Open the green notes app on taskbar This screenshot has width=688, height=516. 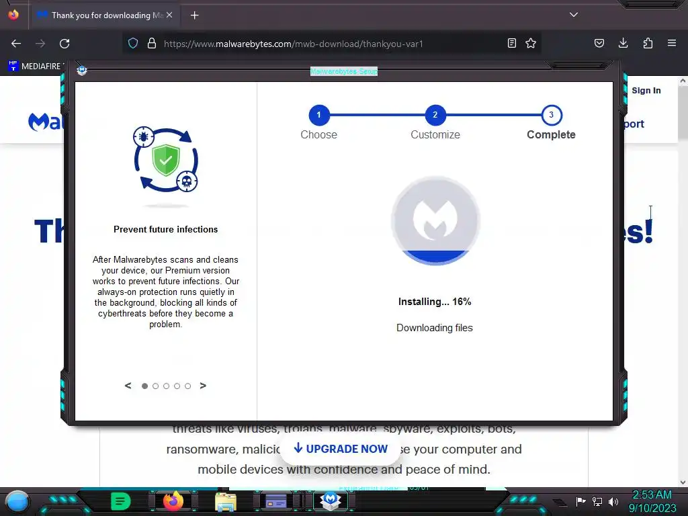point(121,501)
